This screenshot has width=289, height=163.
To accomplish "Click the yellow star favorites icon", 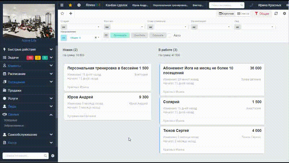I will click(70, 5).
